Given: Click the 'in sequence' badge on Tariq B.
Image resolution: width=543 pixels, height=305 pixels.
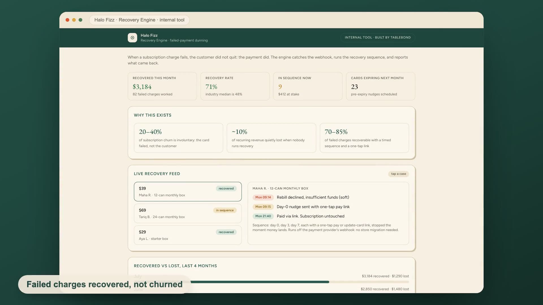Looking at the screenshot, I should (225, 210).
